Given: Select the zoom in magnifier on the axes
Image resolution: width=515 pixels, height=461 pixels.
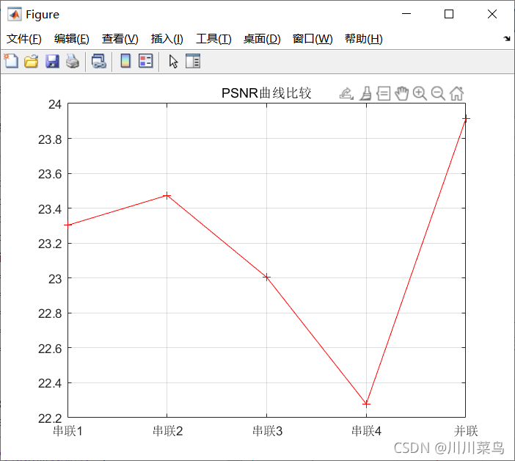Looking at the screenshot, I should [420, 94].
